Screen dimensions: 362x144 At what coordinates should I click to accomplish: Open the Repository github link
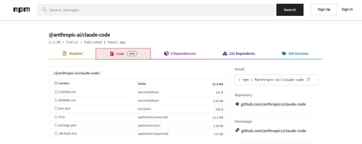pos(273,104)
